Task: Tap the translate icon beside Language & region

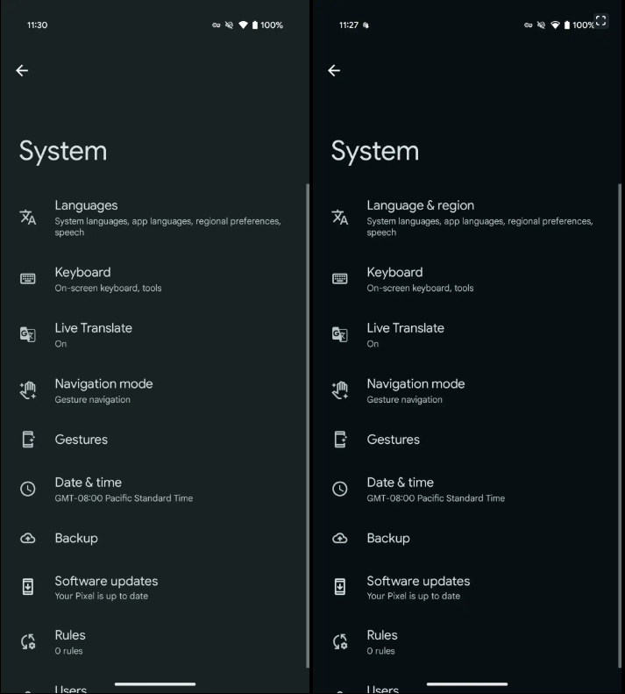Action: [x=340, y=218]
